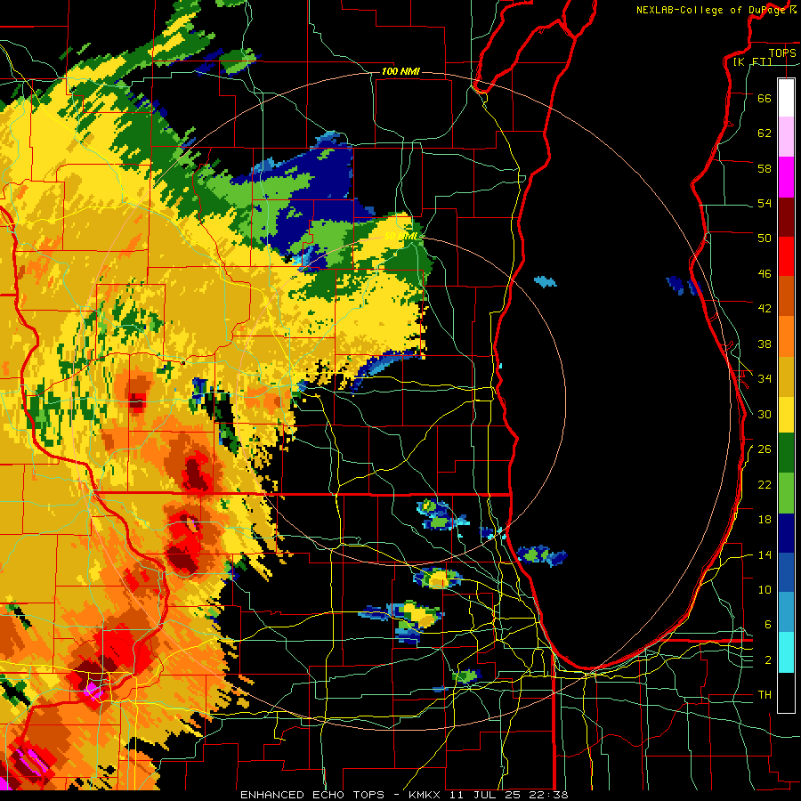
Task: Click the bright red legend swatch
Action: point(786,256)
